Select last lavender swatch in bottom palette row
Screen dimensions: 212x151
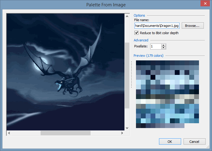182,126
